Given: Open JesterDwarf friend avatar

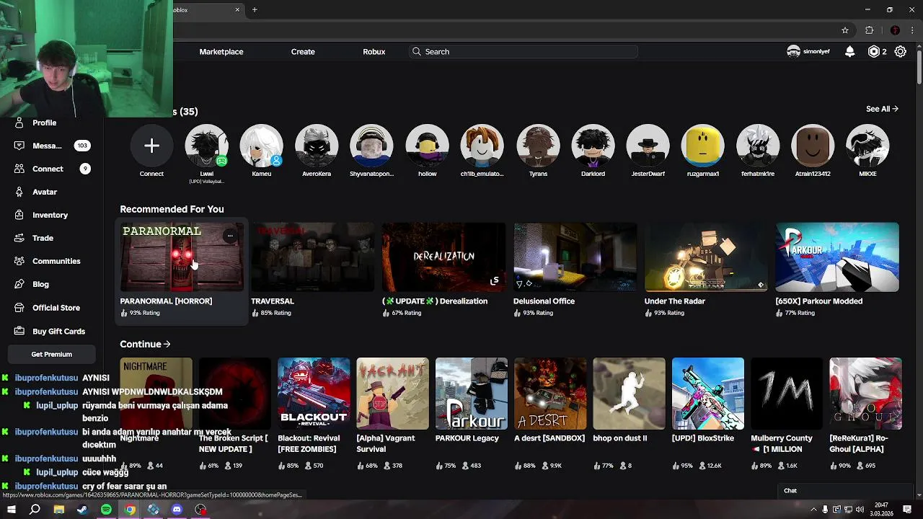Looking at the screenshot, I should pyautogui.click(x=648, y=146).
